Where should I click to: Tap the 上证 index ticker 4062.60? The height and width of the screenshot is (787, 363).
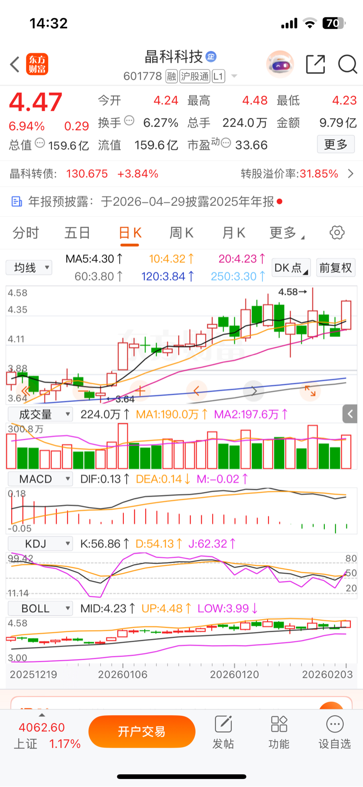tap(42, 727)
